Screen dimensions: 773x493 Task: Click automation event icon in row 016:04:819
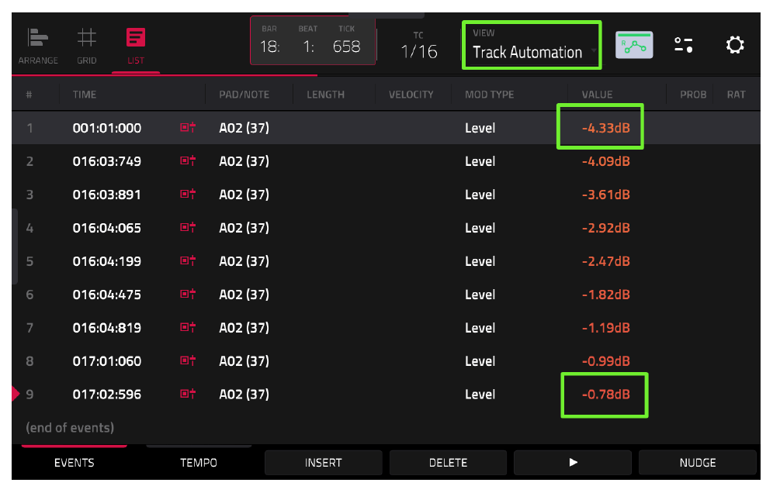(188, 327)
